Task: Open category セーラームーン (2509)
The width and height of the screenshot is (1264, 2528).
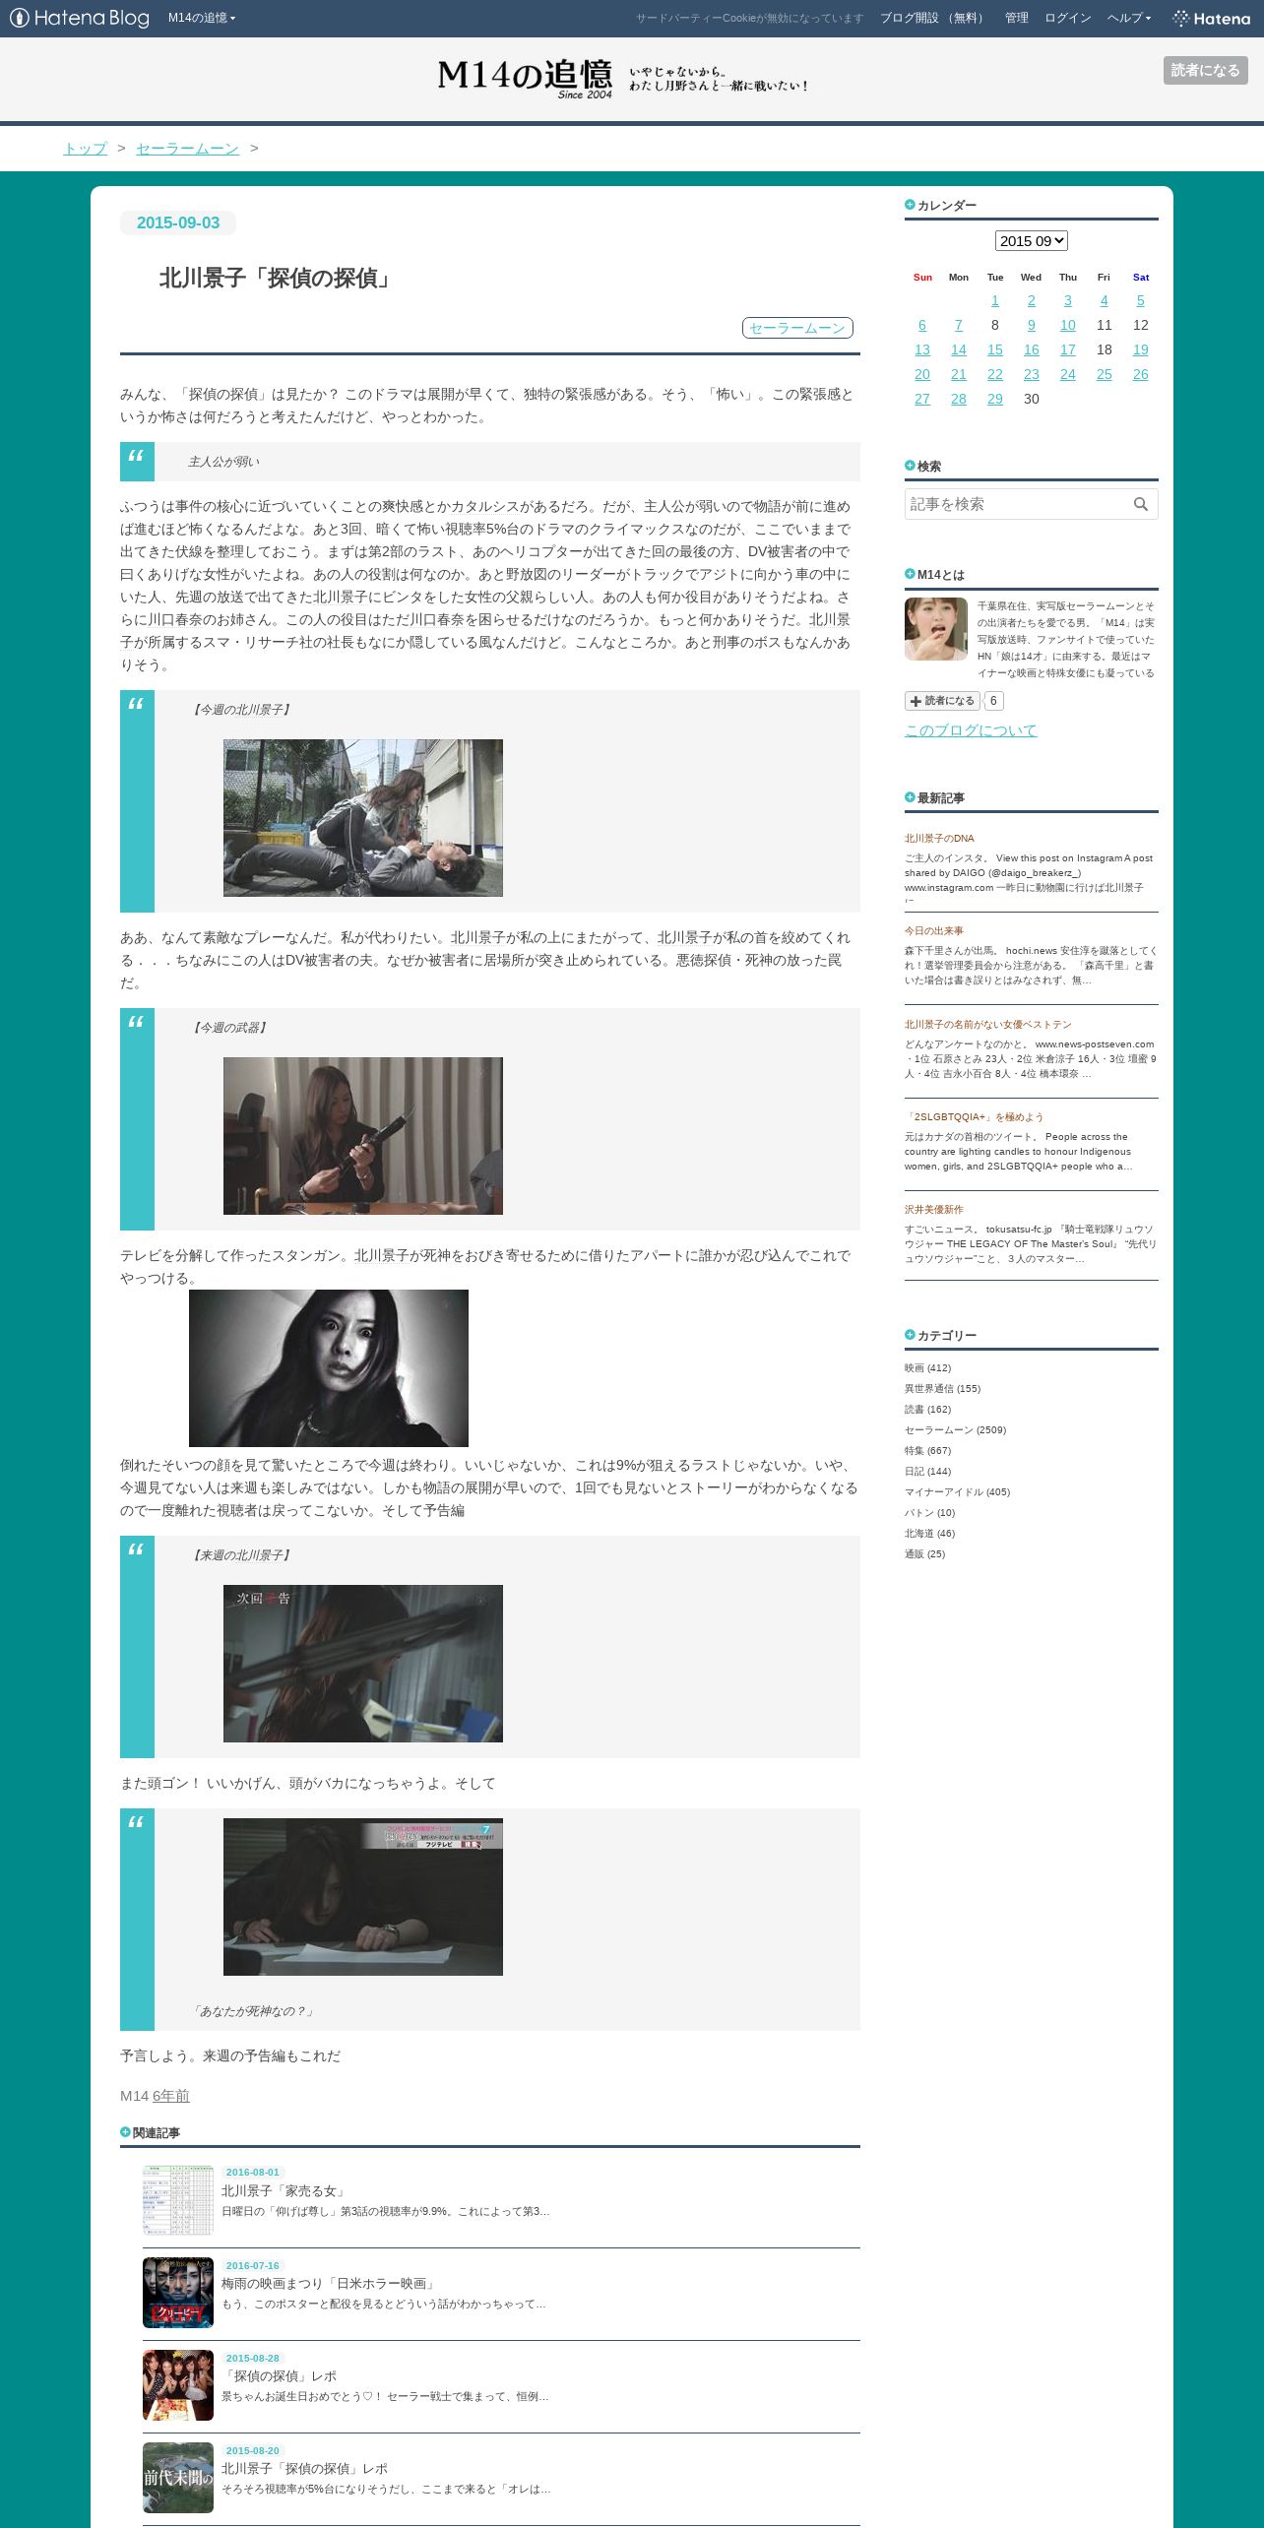Action: 955,1430
